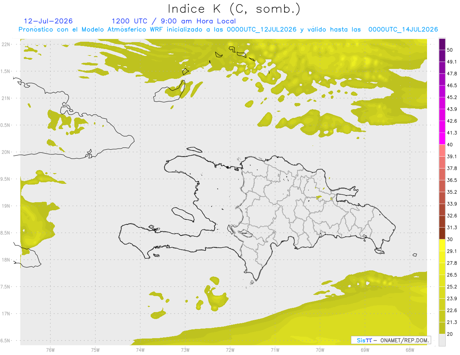Click the legend value '33.9'
The image size is (460, 355).
(x=452, y=204)
